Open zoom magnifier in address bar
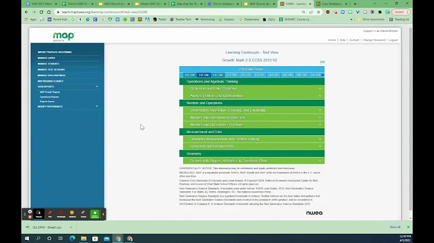The width and height of the screenshot is (434, 243). [x=304, y=12]
